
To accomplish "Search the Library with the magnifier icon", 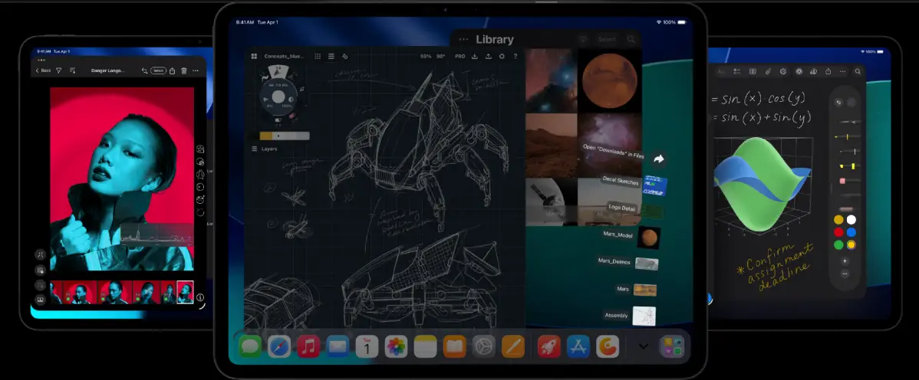I will click(x=631, y=39).
